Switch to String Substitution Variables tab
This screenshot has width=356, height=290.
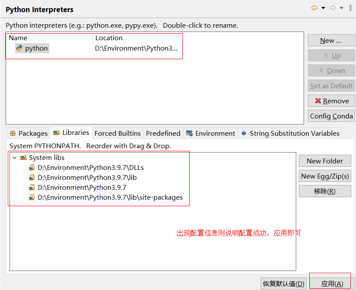pos(289,133)
